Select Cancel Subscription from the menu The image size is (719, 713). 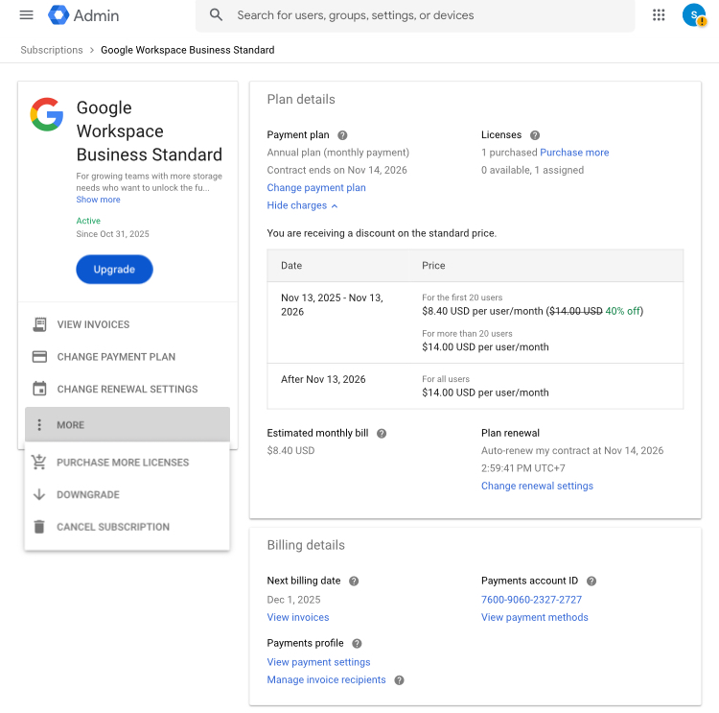click(113, 527)
